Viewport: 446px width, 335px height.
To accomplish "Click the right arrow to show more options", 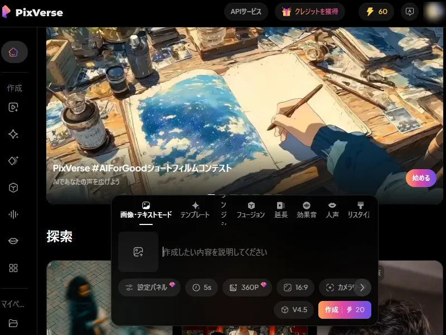I will tap(362, 288).
